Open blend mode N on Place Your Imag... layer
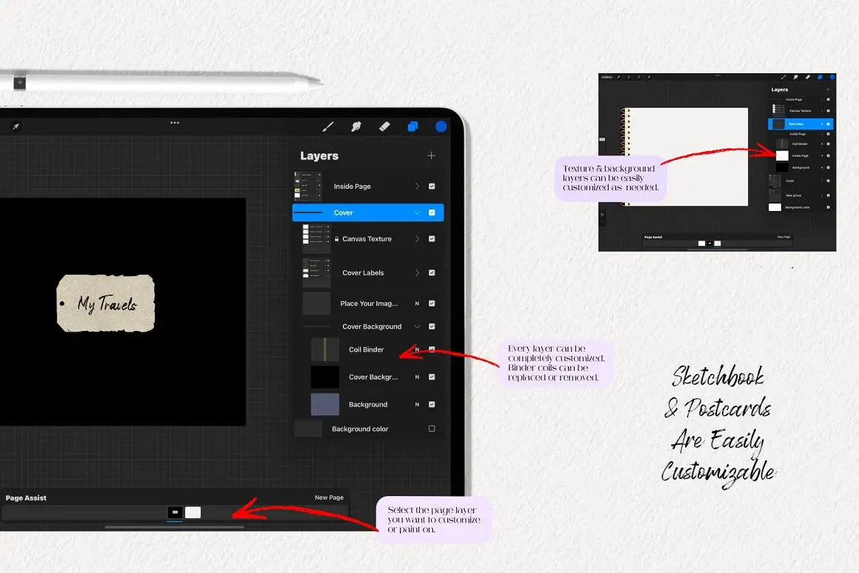 click(x=417, y=304)
